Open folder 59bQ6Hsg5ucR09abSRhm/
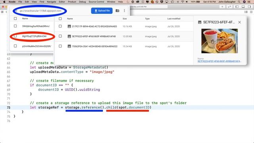This screenshot has height=143, width=254. 36,26
